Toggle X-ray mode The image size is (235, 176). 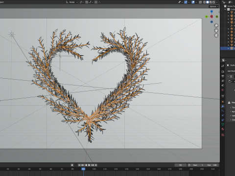click(200, 2)
